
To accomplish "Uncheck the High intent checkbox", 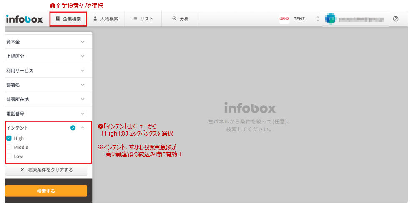I will click(9, 138).
